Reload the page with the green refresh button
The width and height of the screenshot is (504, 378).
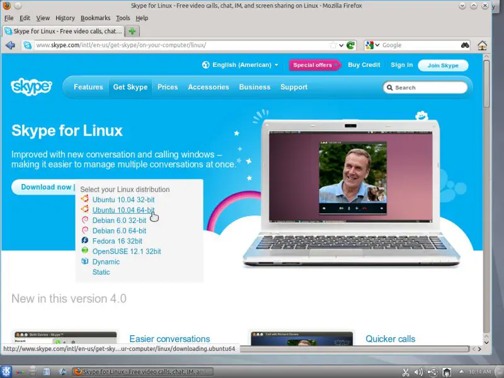(x=350, y=45)
